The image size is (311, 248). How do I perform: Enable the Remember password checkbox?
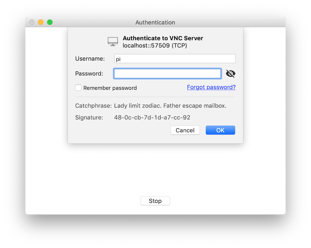[x=78, y=88]
